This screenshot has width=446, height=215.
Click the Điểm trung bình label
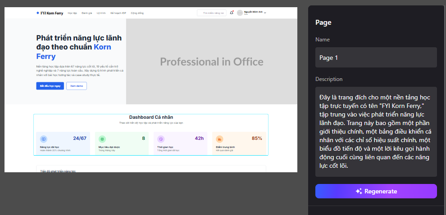tap(225, 147)
